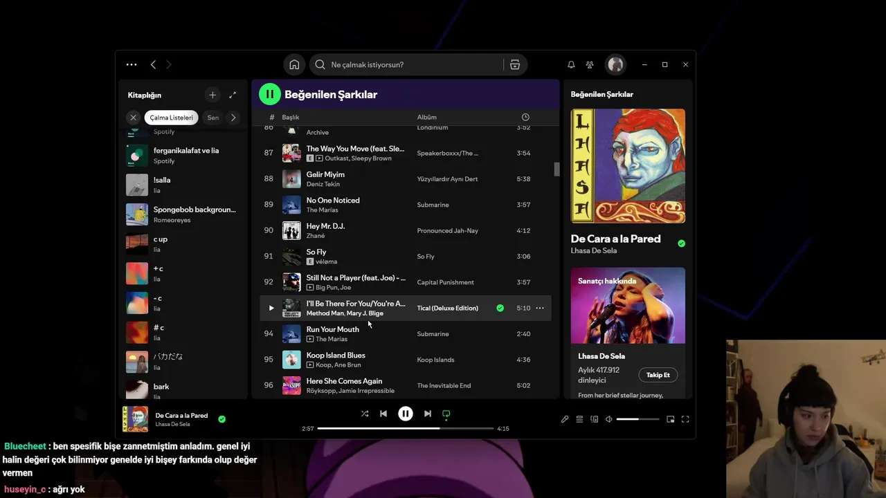Toggle shuffle in player controls
The height and width of the screenshot is (498, 886).
tap(365, 414)
